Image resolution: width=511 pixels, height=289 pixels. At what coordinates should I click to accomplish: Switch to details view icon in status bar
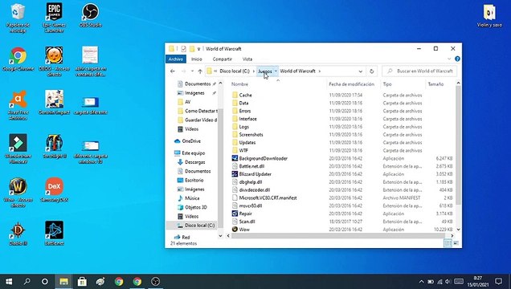448,243
